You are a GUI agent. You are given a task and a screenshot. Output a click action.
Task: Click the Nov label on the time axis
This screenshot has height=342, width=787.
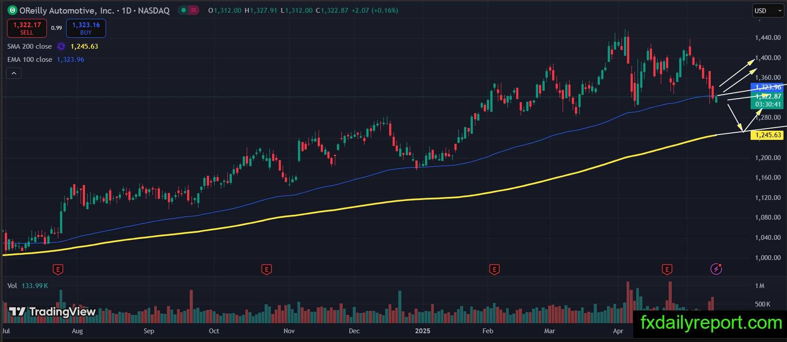[289, 331]
